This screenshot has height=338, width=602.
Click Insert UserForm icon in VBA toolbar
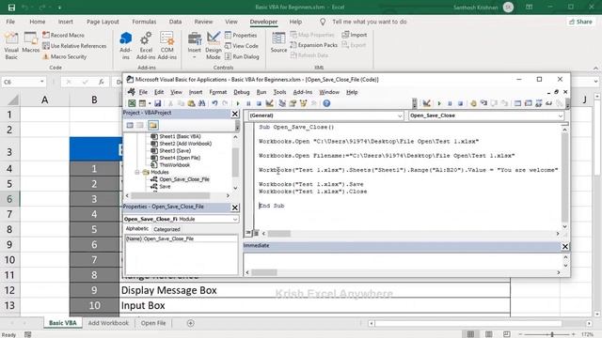click(x=142, y=103)
